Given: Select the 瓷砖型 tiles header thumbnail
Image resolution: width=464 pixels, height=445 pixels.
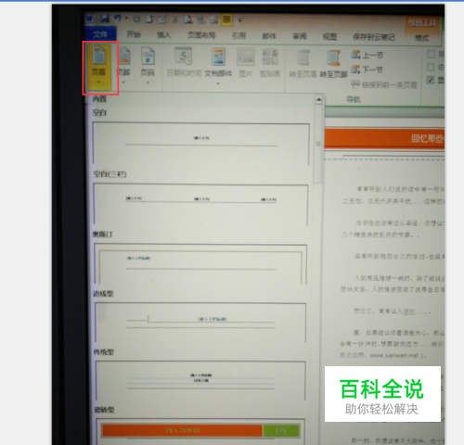Looking at the screenshot, I should point(200,430).
